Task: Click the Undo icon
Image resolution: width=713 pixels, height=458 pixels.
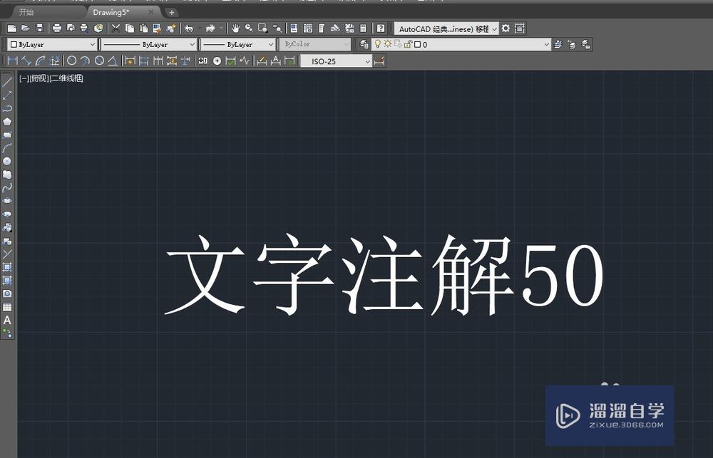Action: 189,28
